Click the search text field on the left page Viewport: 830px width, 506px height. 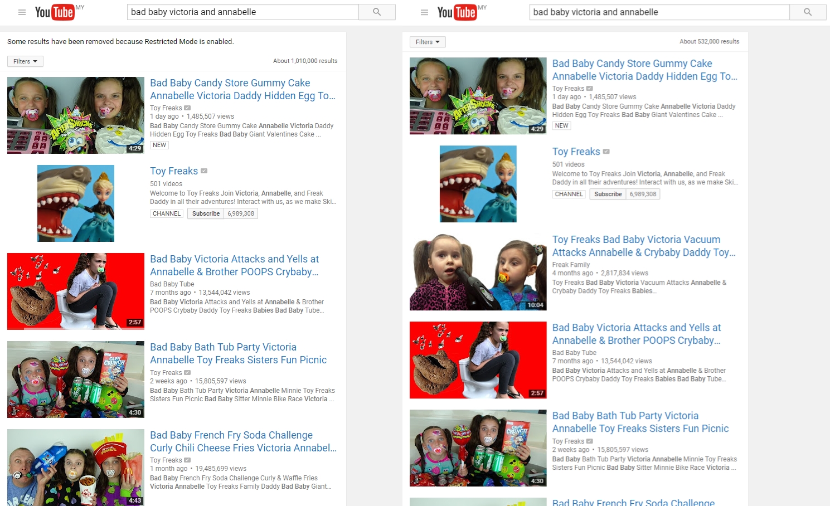(x=242, y=12)
